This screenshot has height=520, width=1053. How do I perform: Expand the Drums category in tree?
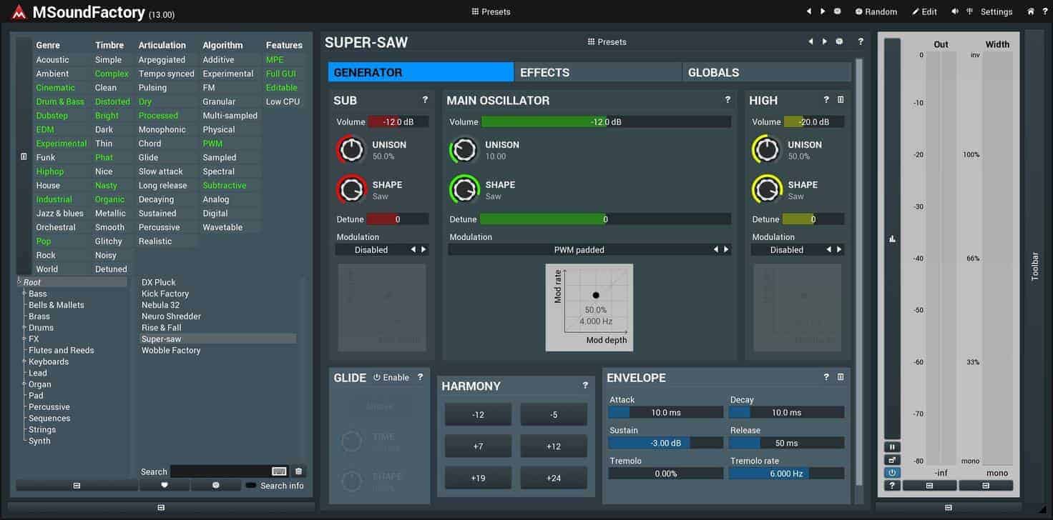(24, 327)
